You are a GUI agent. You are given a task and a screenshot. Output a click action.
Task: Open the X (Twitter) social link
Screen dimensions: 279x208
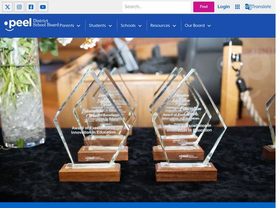click(8, 7)
